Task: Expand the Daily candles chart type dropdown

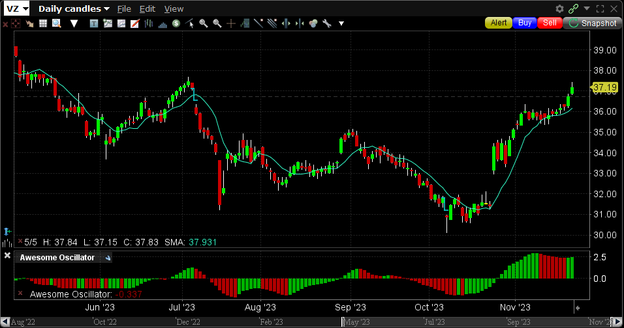Action: 74,8
